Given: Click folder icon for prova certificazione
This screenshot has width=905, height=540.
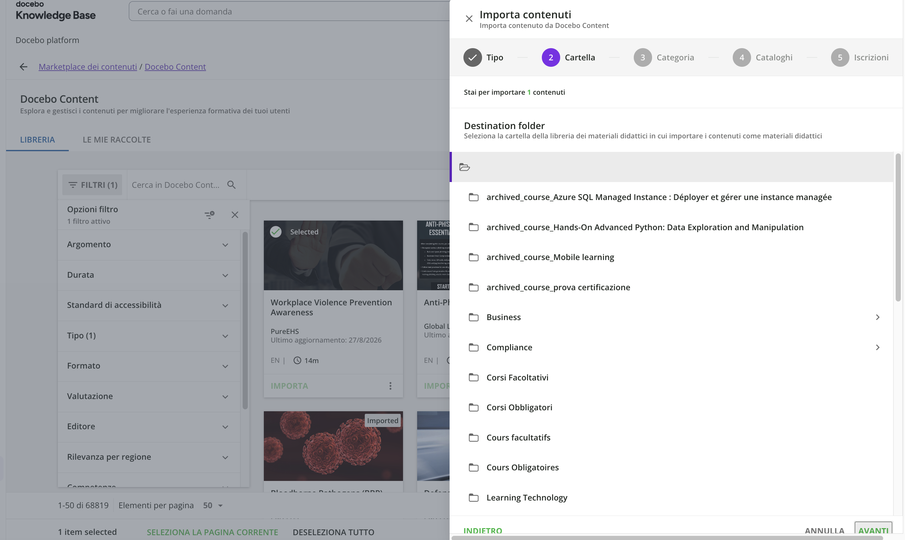Looking at the screenshot, I should (x=473, y=287).
